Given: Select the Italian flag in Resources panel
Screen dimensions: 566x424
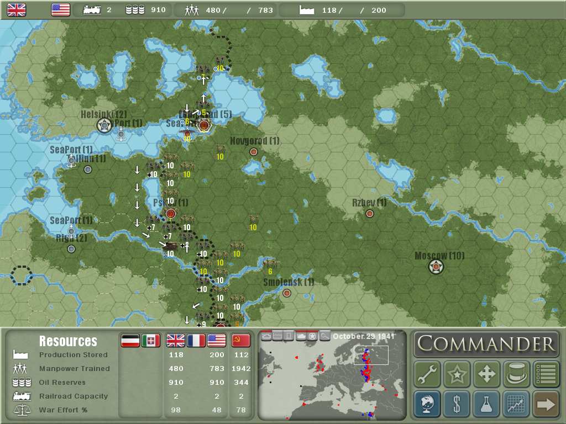Looking at the screenshot, I should coord(151,340).
